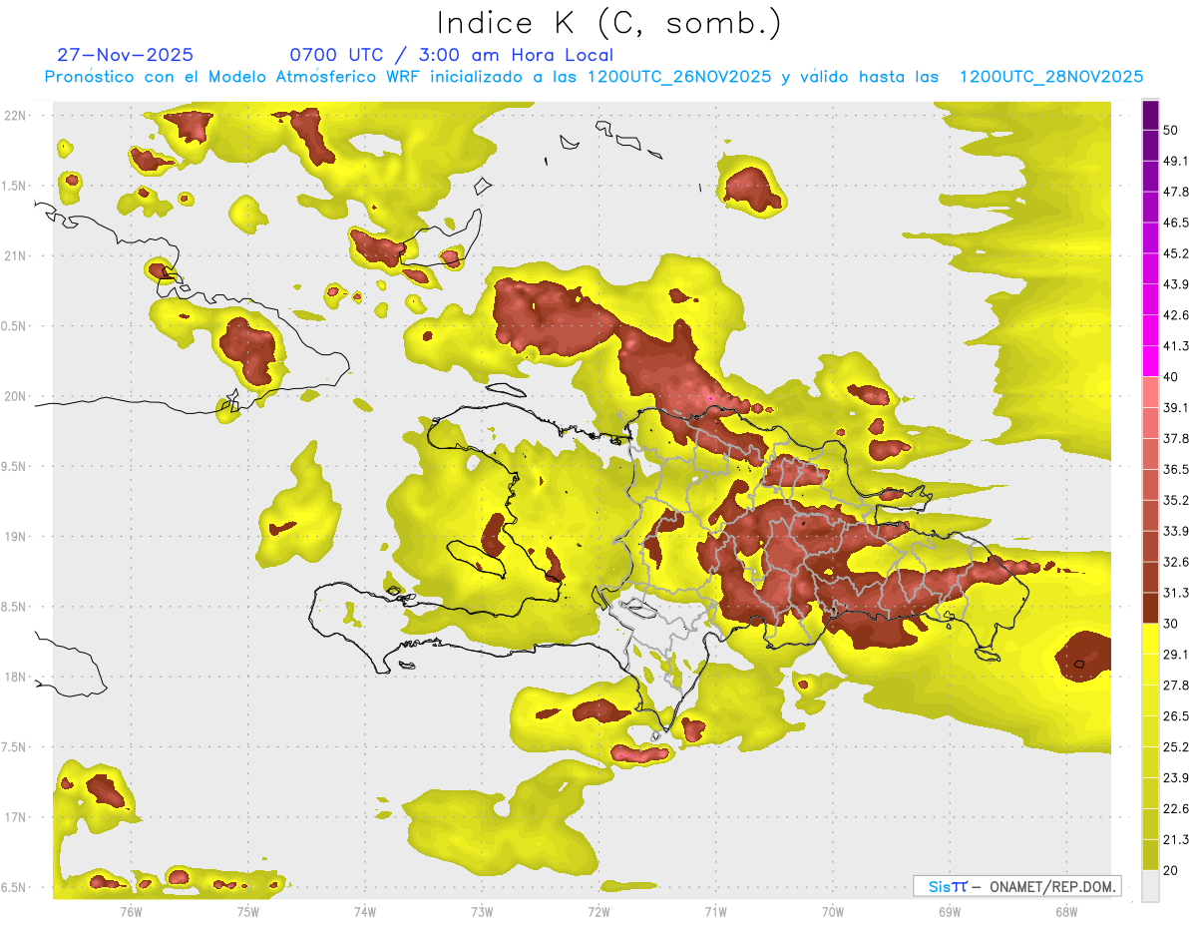Click the 41.3 value on the color scale
Viewport: 1197px width, 925px height.
(1176, 346)
